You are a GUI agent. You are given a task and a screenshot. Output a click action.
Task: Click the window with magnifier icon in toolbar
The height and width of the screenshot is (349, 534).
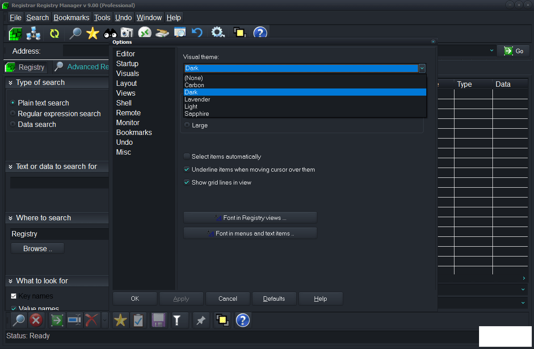pos(180,33)
